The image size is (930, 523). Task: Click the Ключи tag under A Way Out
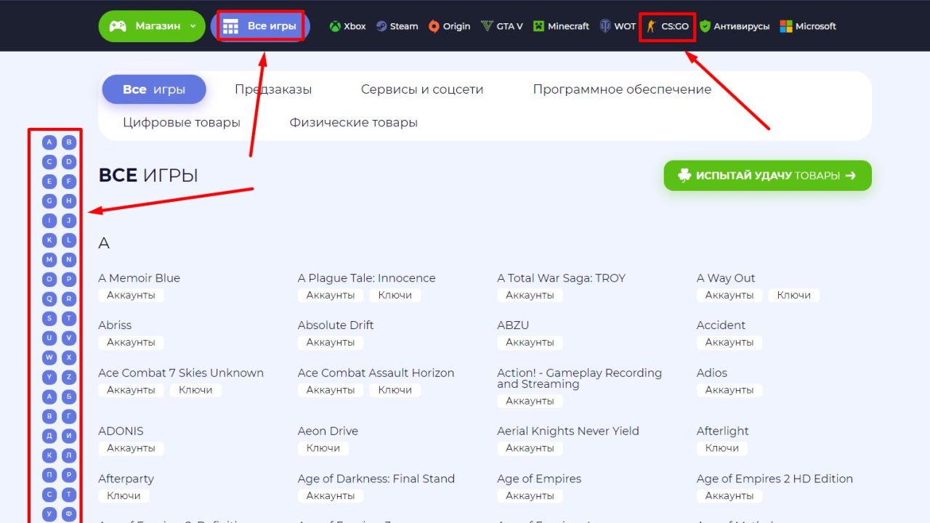point(793,295)
